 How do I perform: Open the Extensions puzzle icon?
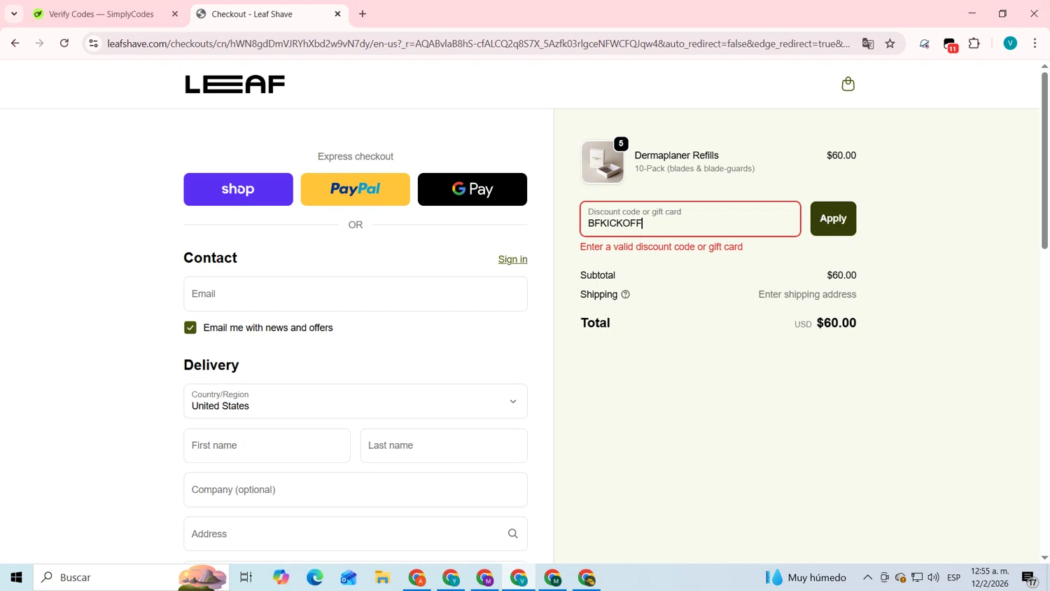tap(974, 43)
